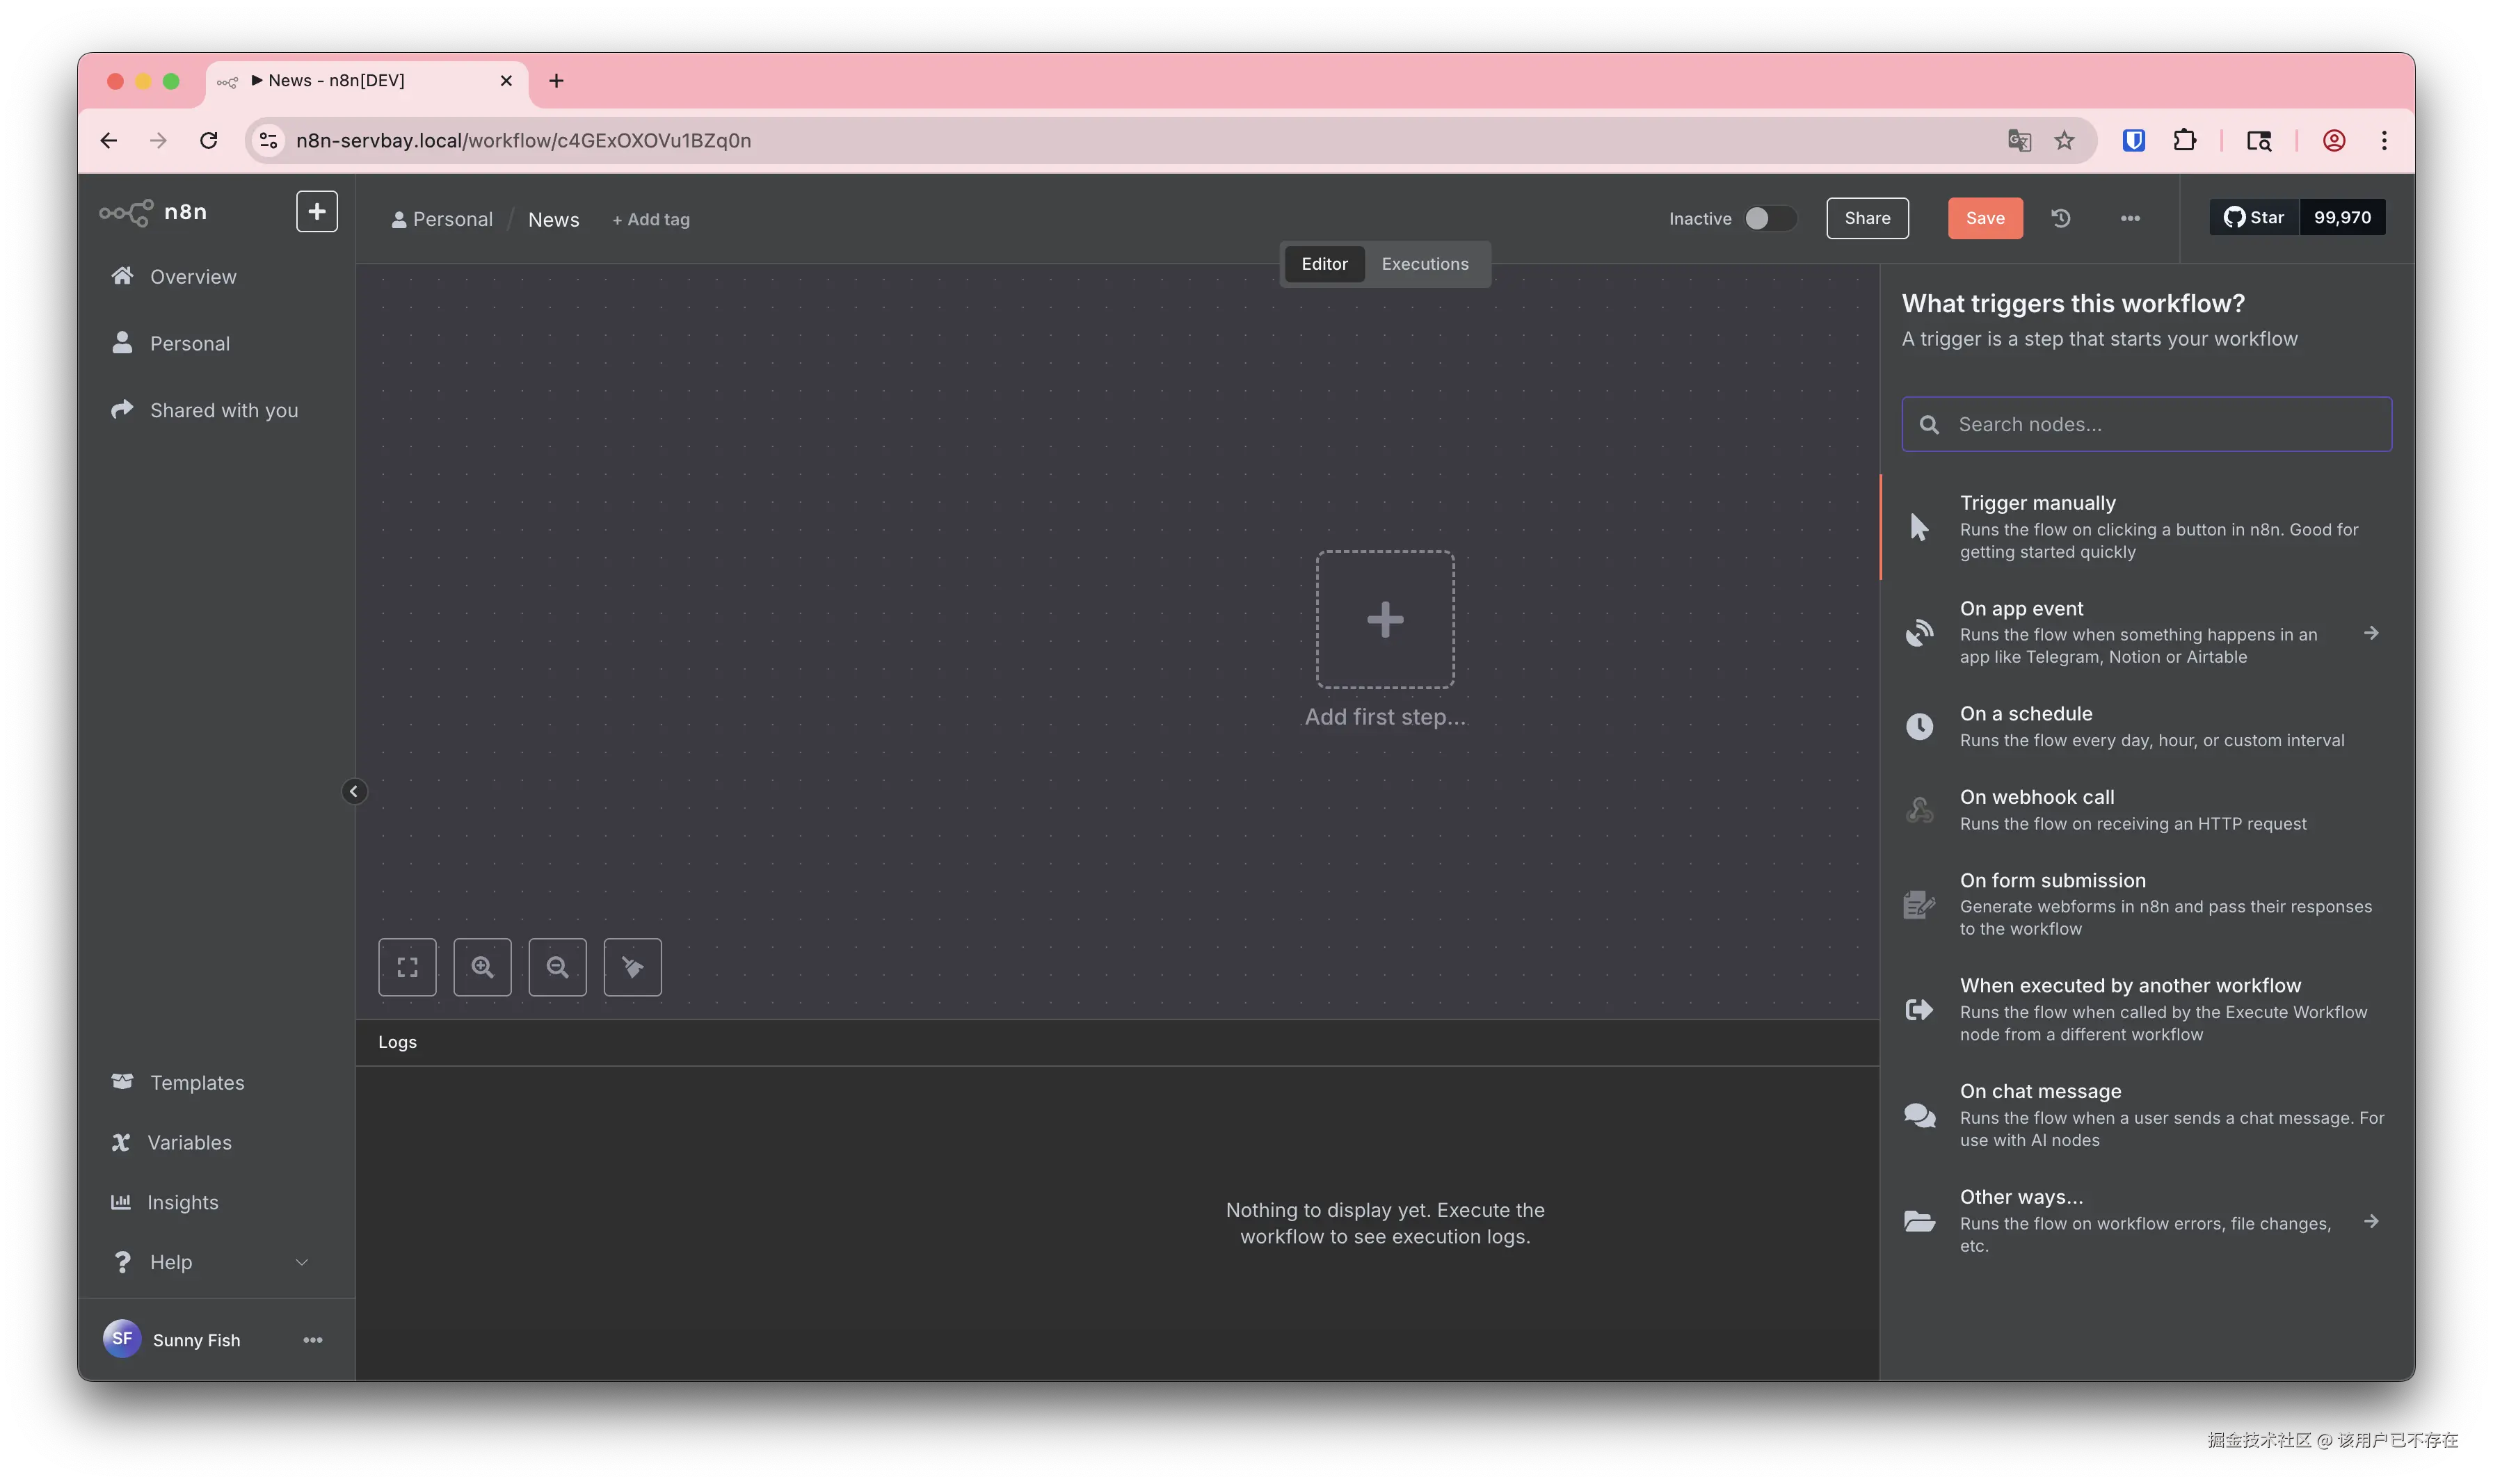Click the create new plus icon beside n8n logo
This screenshot has width=2493, height=1484.
316,211
